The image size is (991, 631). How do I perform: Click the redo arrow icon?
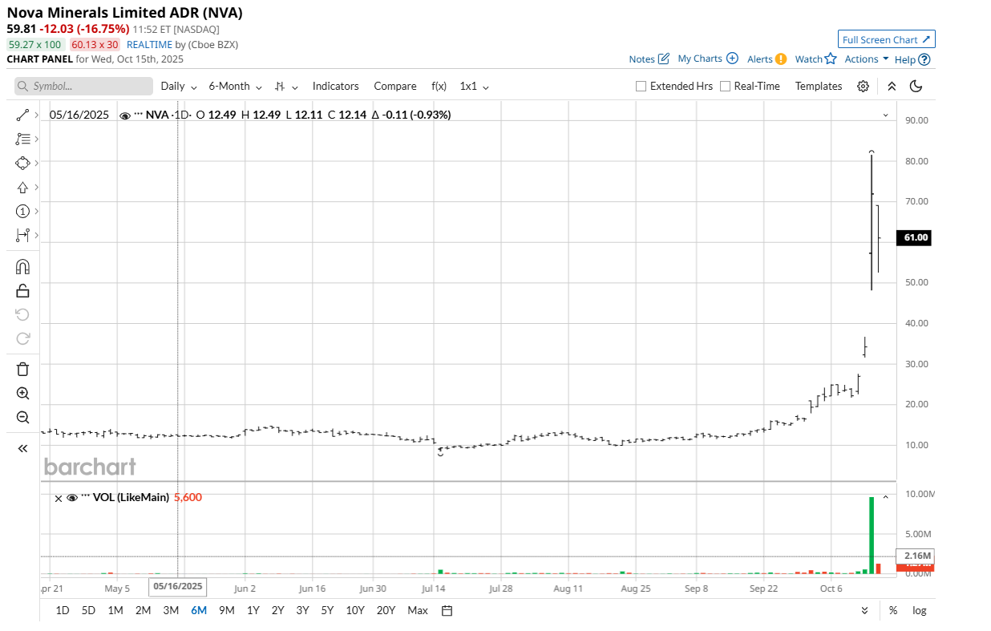tap(22, 338)
